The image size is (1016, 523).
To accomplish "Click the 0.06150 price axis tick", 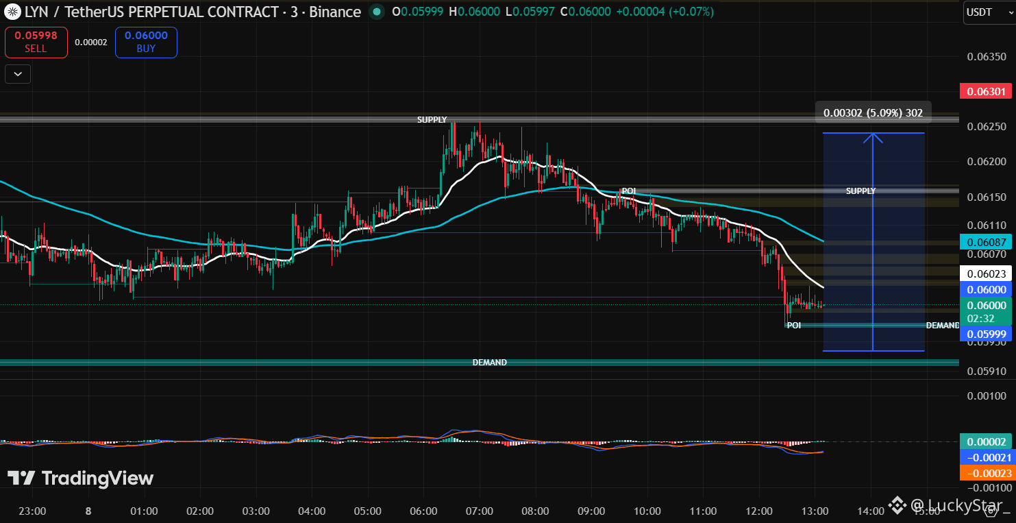I will (x=987, y=197).
